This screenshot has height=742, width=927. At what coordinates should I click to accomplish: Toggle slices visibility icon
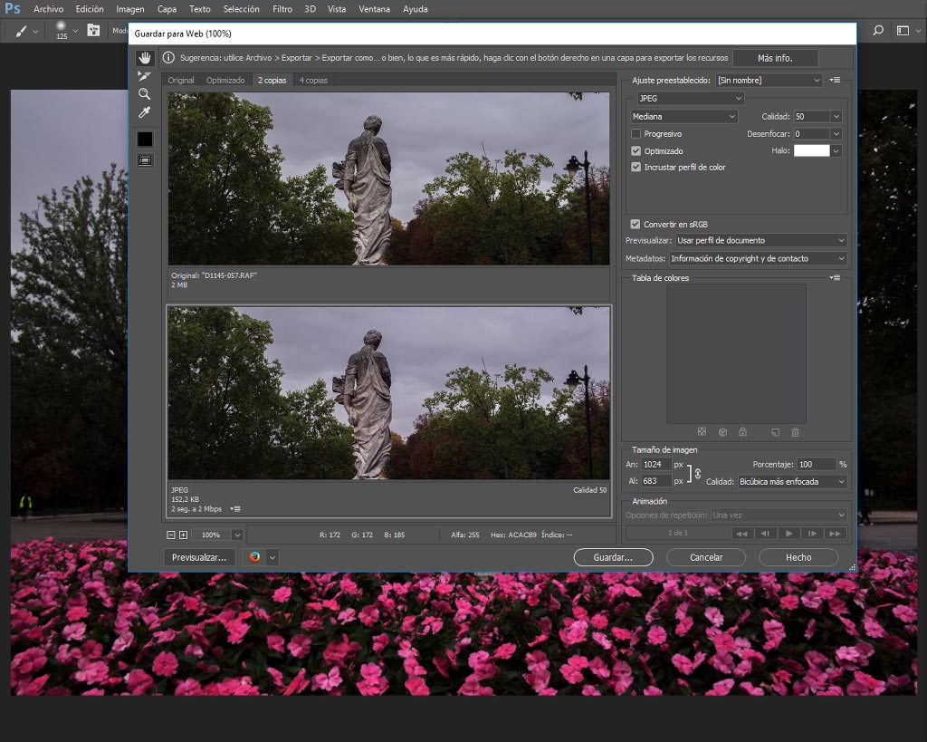[145, 160]
